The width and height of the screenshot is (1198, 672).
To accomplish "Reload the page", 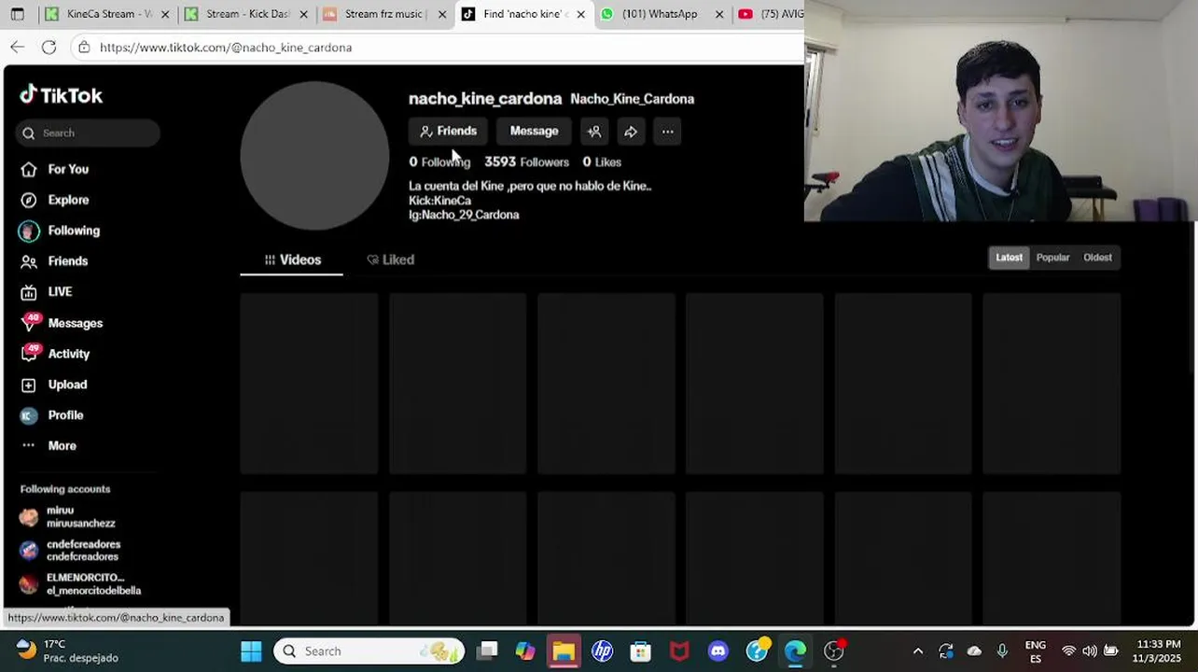I will [x=49, y=47].
